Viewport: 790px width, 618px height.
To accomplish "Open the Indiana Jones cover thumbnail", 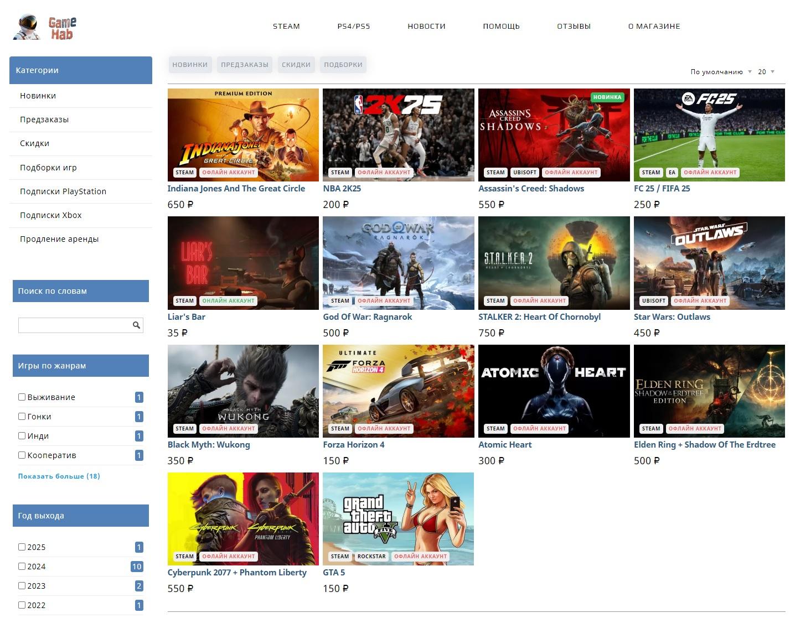I will (243, 135).
